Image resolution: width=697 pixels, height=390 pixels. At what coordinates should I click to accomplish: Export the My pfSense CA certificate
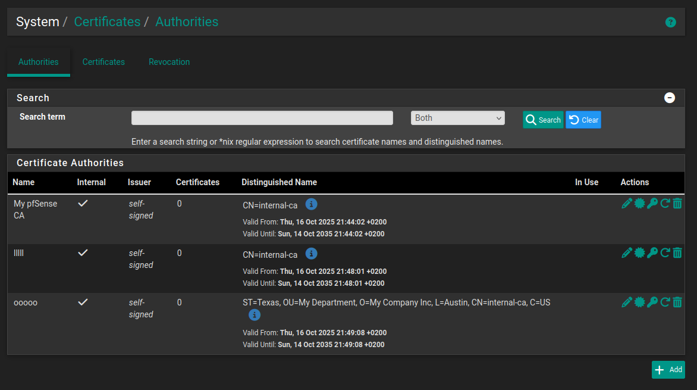639,204
